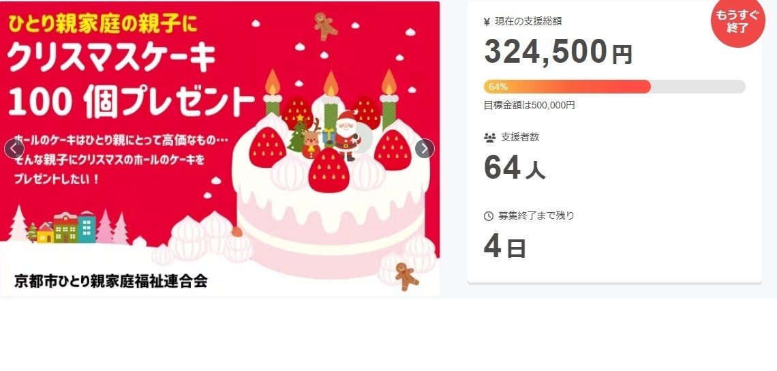Screen dimensions: 777x371
Task: Click the 支援者数 label
Action: click(520, 137)
